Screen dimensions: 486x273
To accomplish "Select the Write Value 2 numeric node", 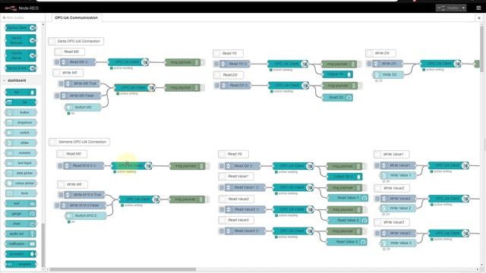I will pyautogui.click(x=398, y=208).
